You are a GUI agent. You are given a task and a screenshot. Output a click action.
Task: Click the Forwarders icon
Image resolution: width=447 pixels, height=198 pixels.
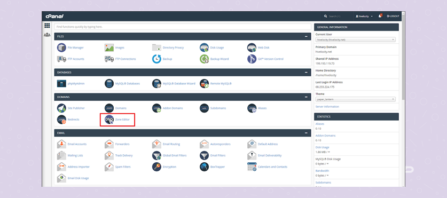point(109,144)
